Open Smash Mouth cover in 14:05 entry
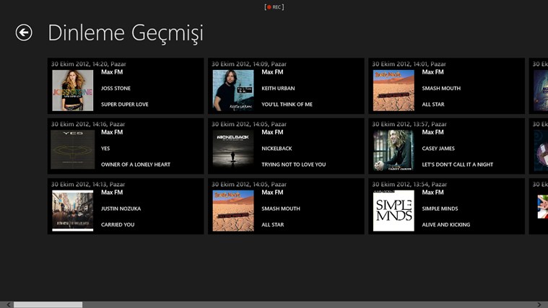 (x=233, y=211)
